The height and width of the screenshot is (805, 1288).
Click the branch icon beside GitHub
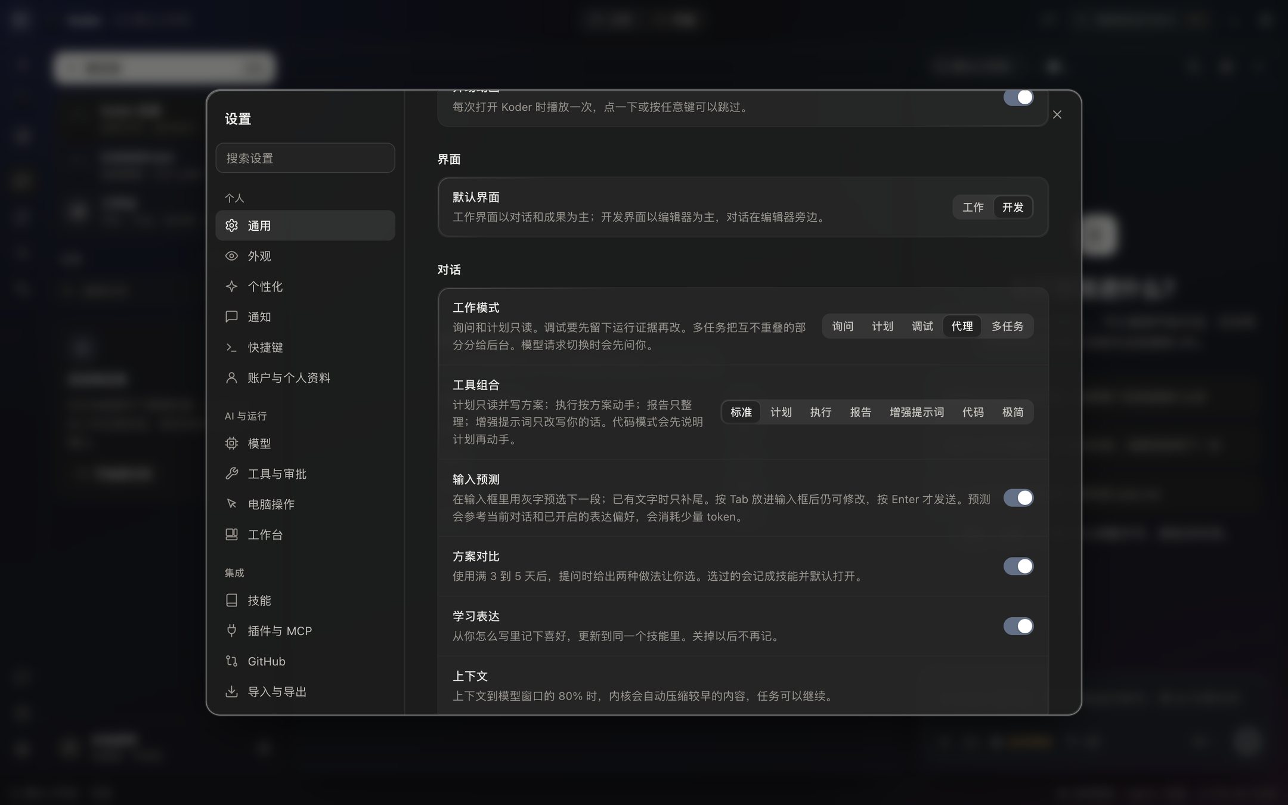point(231,661)
